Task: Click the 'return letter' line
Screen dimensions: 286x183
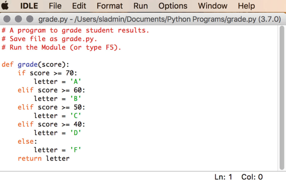Action: coord(43,158)
